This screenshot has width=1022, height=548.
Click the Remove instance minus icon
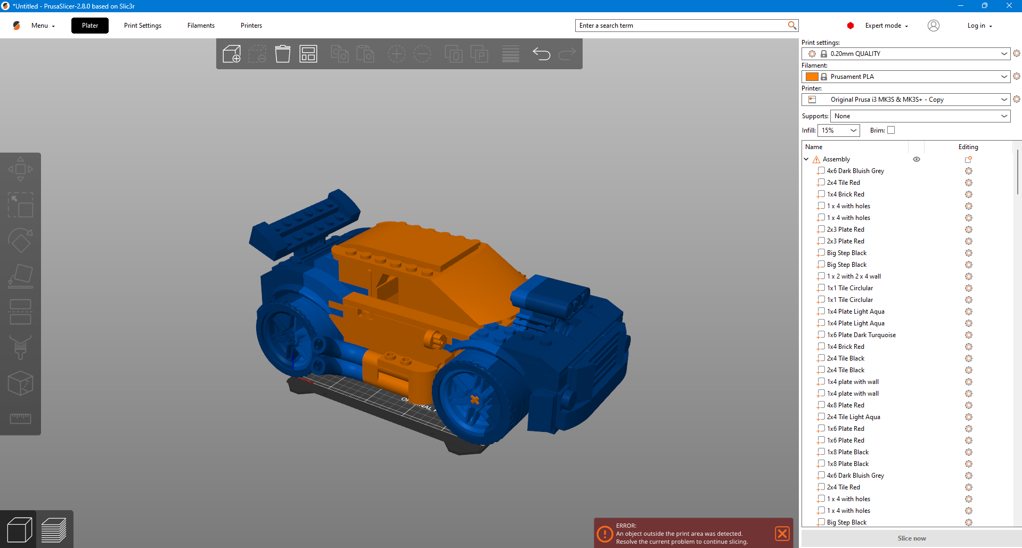(422, 54)
